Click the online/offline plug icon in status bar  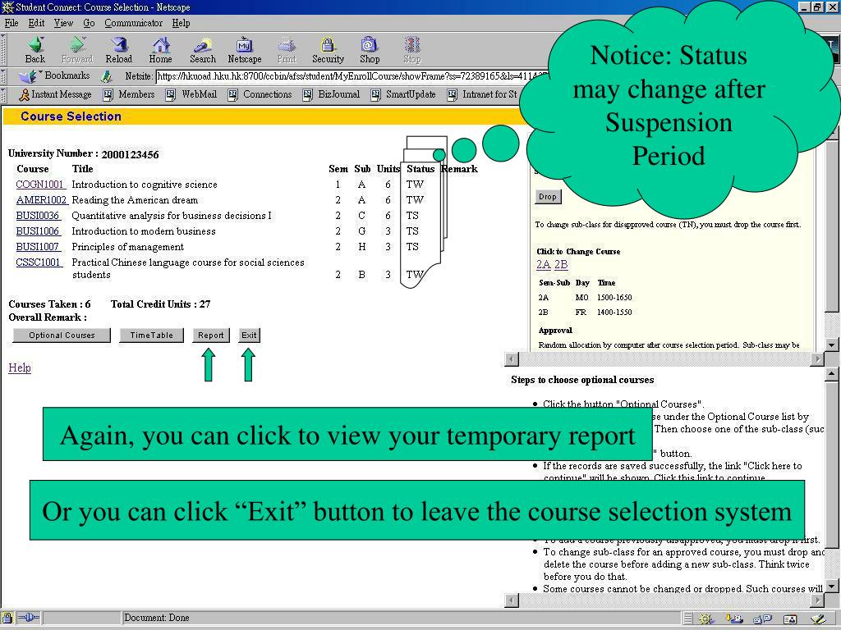pyautogui.click(x=29, y=618)
